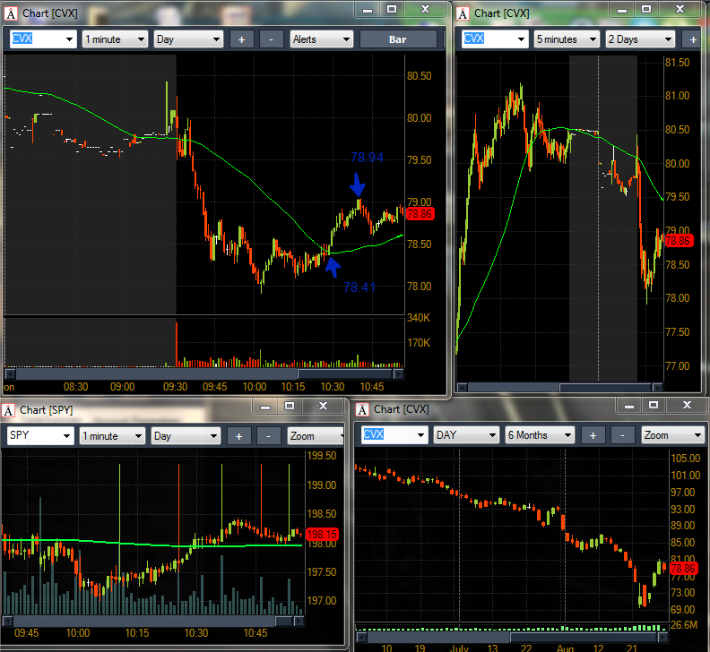Image resolution: width=710 pixels, height=652 pixels.
Task: Close the DAY CVX chart window
Action: click(687, 406)
